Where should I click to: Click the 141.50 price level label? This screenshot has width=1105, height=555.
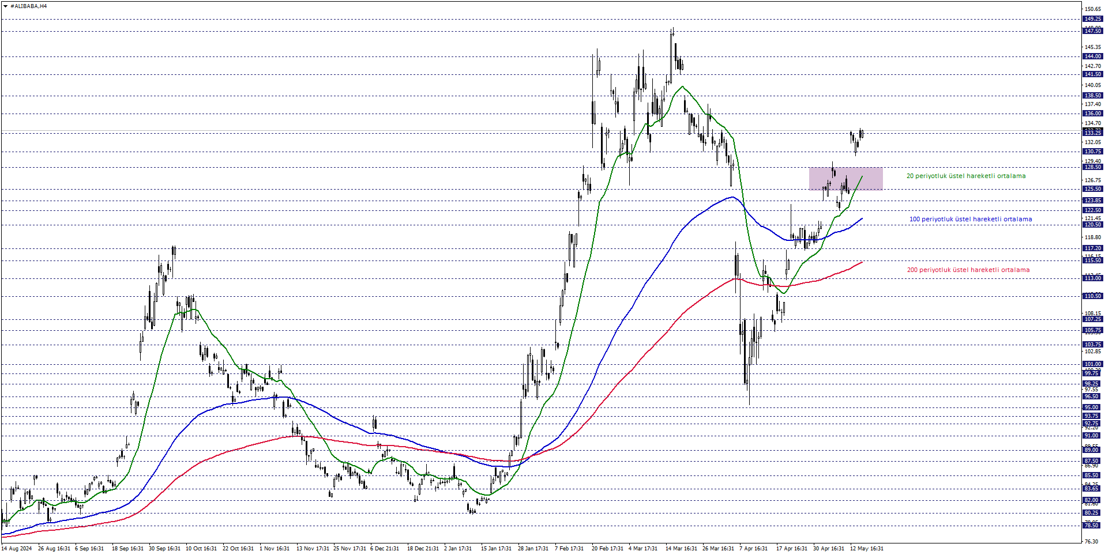coord(1093,74)
